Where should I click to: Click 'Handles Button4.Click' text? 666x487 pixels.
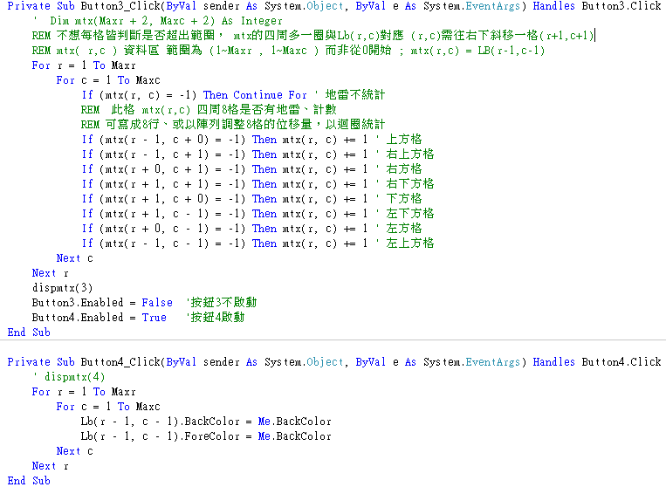tap(597, 362)
